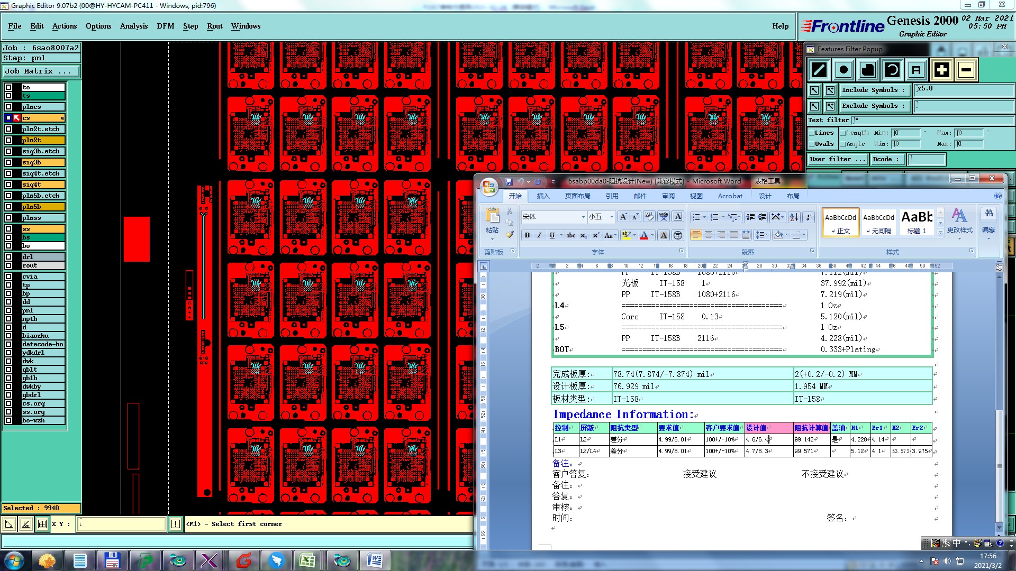The width and height of the screenshot is (1016, 571).
Task: Click the Sort icon in Word paragraph group
Action: tap(794, 217)
